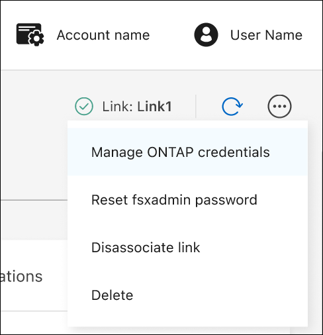323x335 pixels.
Task: Click the bold Link1 name
Action: [x=154, y=107]
